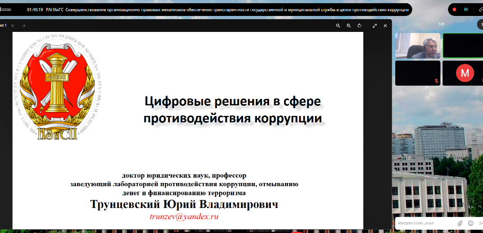Image resolution: width=483 pixels, height=233 pixels.
Task: Click the line доктор юридических наук, профессор
Action: (x=184, y=176)
